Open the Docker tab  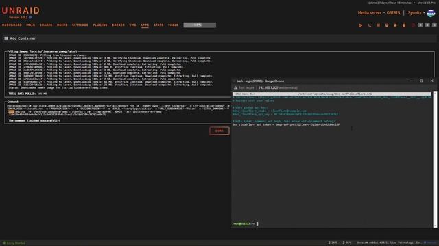coord(118,25)
